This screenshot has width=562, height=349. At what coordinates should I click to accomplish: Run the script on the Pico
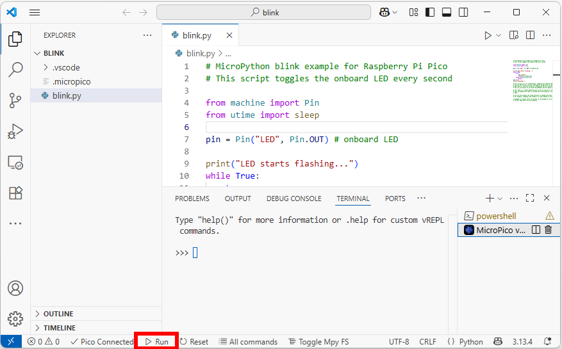(156, 342)
